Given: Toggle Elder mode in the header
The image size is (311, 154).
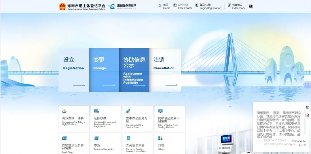Looking at the screenshot, I should click(238, 6).
